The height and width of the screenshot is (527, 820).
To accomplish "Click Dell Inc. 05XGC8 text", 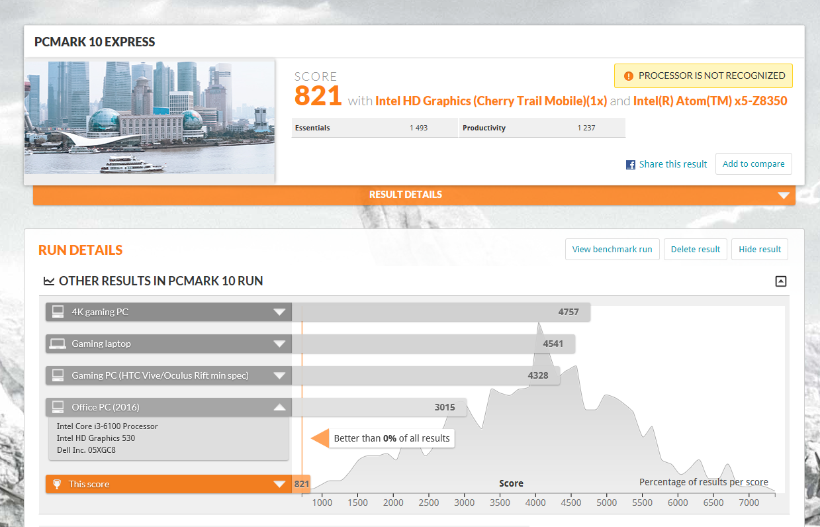I will [87, 450].
